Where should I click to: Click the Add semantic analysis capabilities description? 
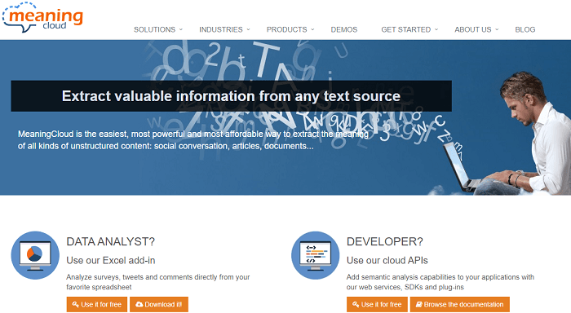pos(440,282)
